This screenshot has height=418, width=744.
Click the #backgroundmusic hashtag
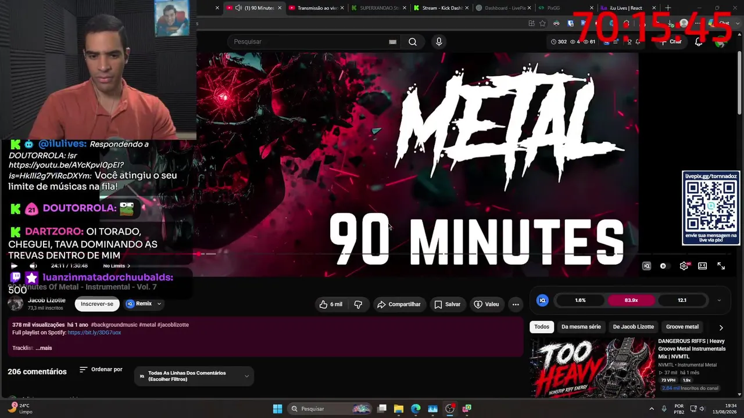[x=114, y=325]
